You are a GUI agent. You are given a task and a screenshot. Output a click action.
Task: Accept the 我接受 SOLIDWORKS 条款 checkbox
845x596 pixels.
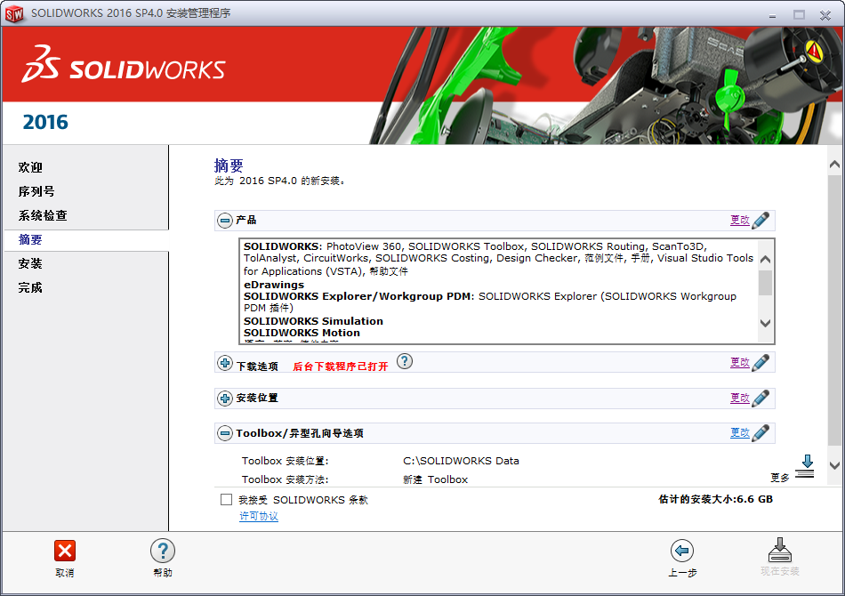[226, 500]
